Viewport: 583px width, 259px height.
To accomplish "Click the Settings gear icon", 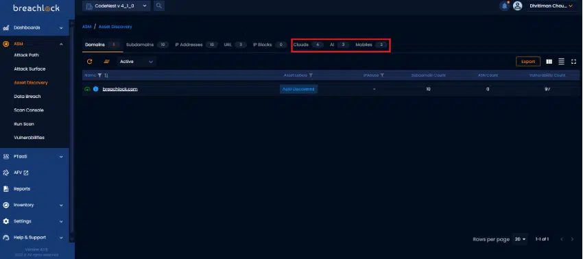I will pyautogui.click(x=6, y=221).
